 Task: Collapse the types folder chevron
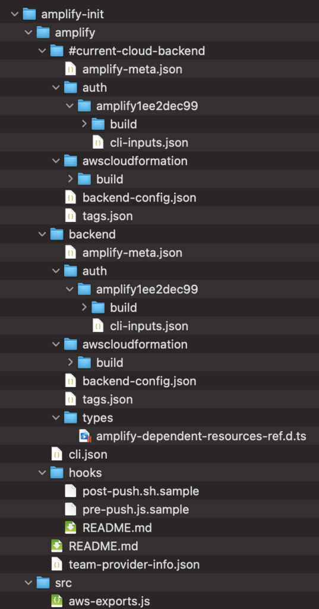point(56,417)
